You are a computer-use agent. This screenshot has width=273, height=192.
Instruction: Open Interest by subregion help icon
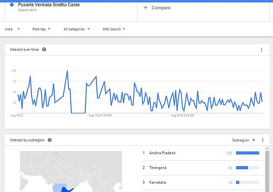[x=50, y=140]
